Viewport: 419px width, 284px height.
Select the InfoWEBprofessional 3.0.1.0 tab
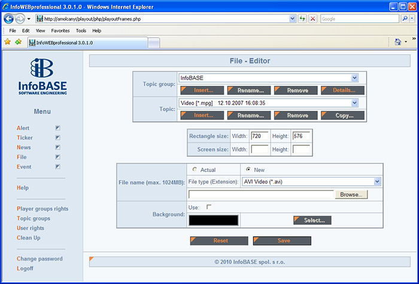[88, 42]
